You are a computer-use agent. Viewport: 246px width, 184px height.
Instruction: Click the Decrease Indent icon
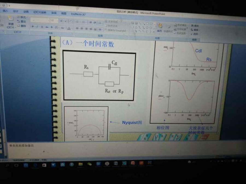pos(91,22)
